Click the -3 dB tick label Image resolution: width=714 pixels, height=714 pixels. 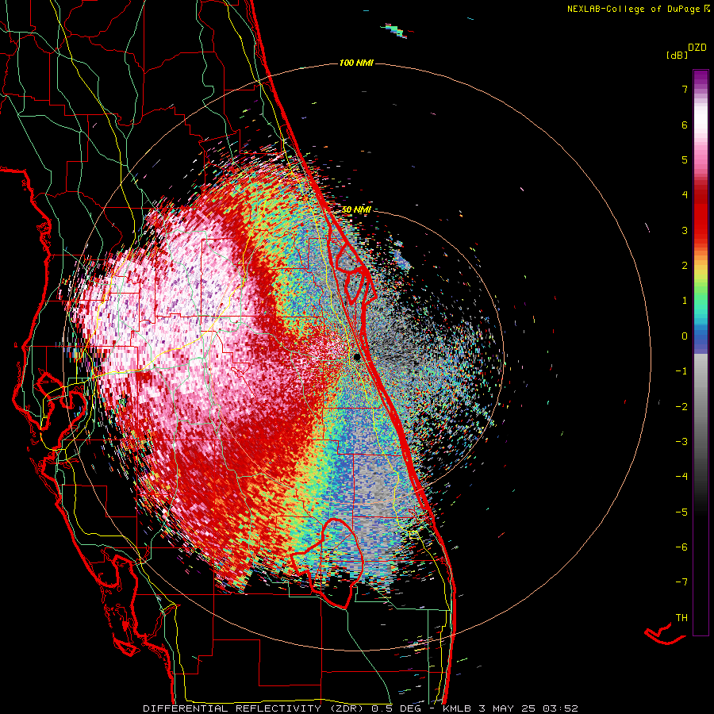coord(681,442)
